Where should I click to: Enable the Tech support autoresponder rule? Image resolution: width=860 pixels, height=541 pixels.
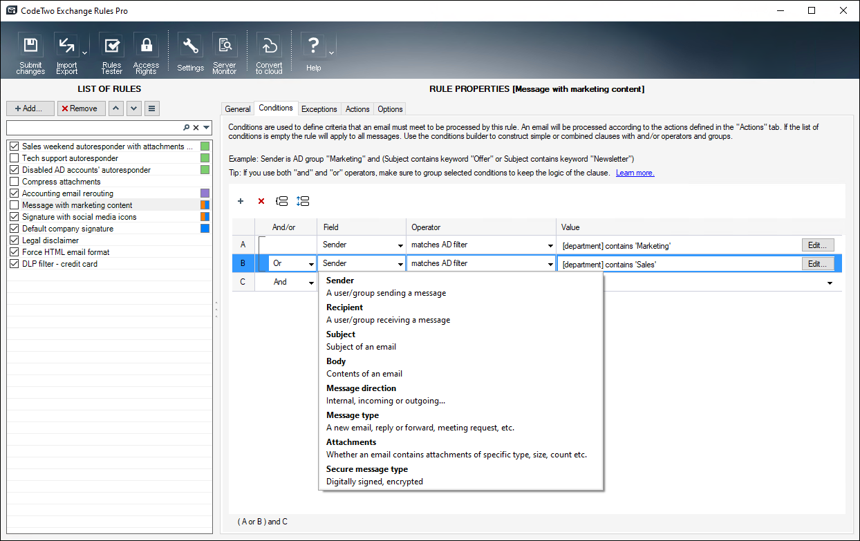pos(14,158)
